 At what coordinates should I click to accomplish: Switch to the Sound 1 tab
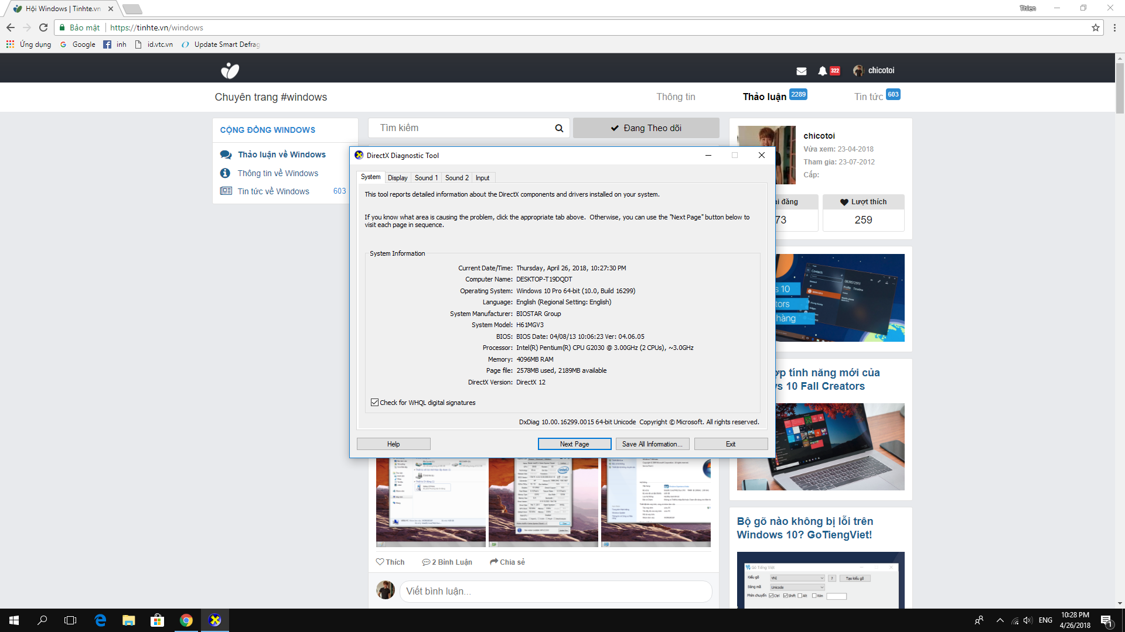coord(426,178)
